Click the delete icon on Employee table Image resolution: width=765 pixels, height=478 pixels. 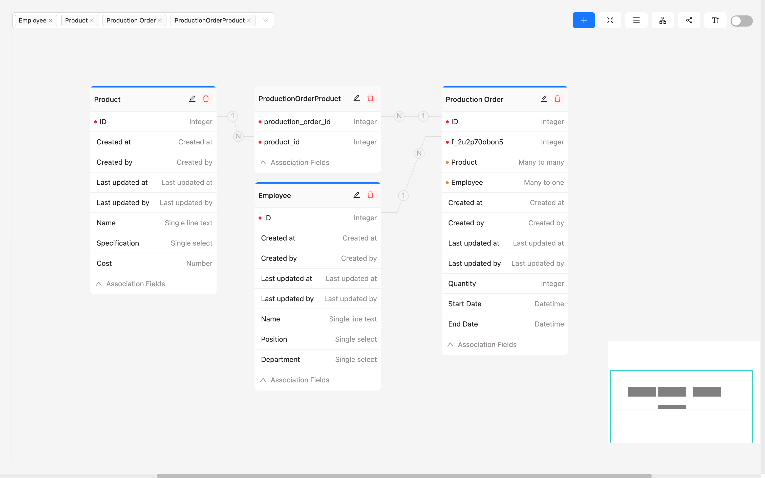[x=370, y=195]
